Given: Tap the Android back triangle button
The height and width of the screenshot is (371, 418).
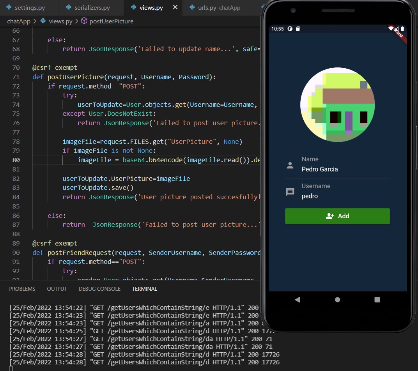Looking at the screenshot, I should (x=298, y=300).
